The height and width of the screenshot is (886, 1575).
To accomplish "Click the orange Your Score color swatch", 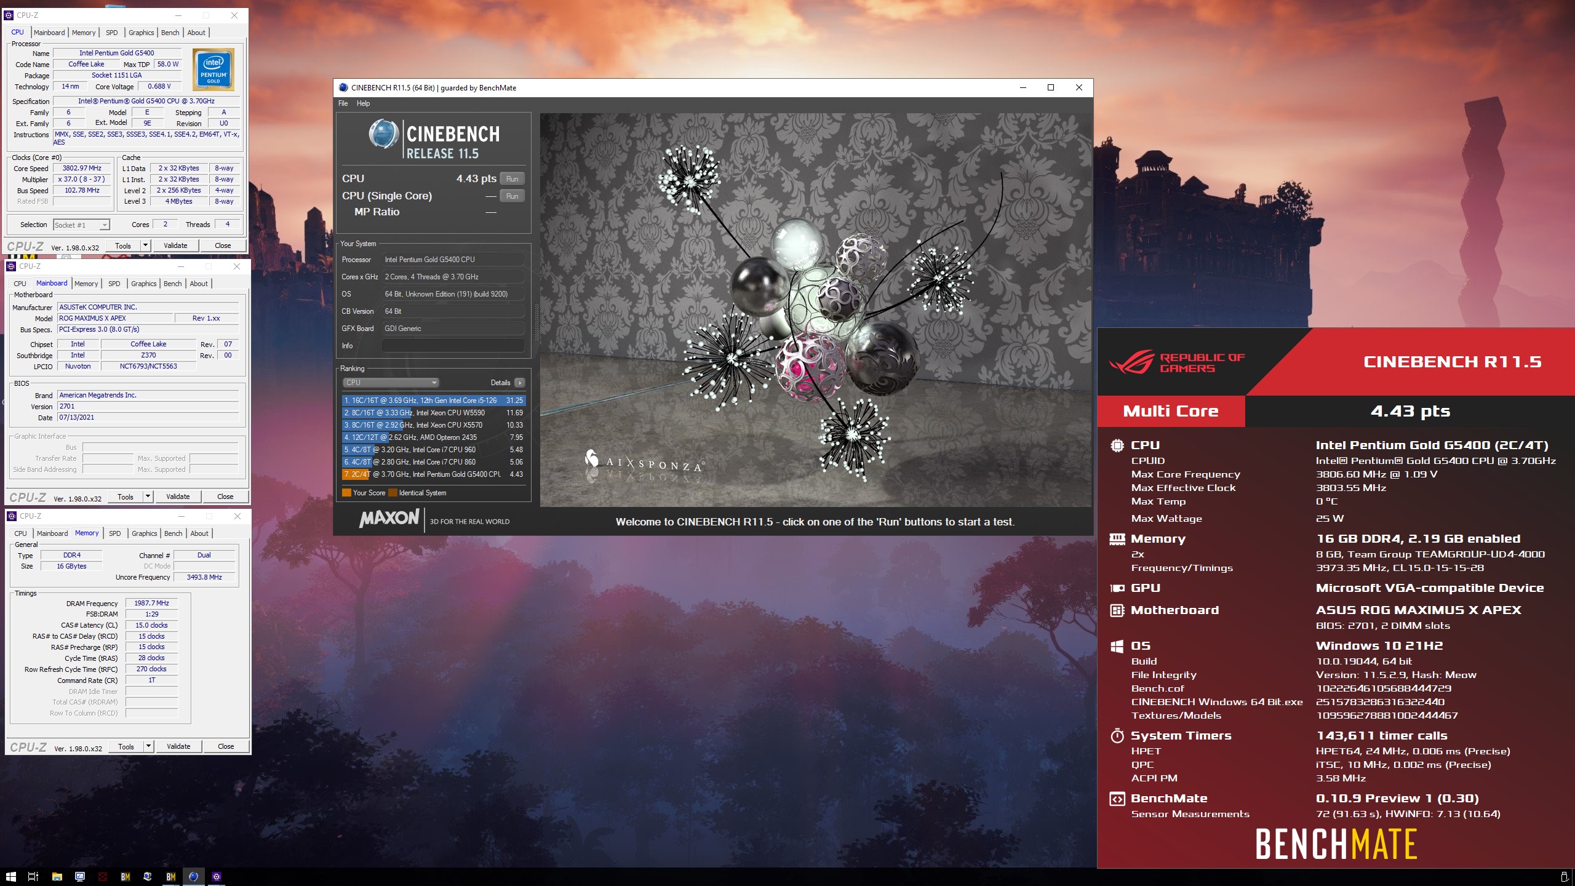I will click(x=346, y=493).
